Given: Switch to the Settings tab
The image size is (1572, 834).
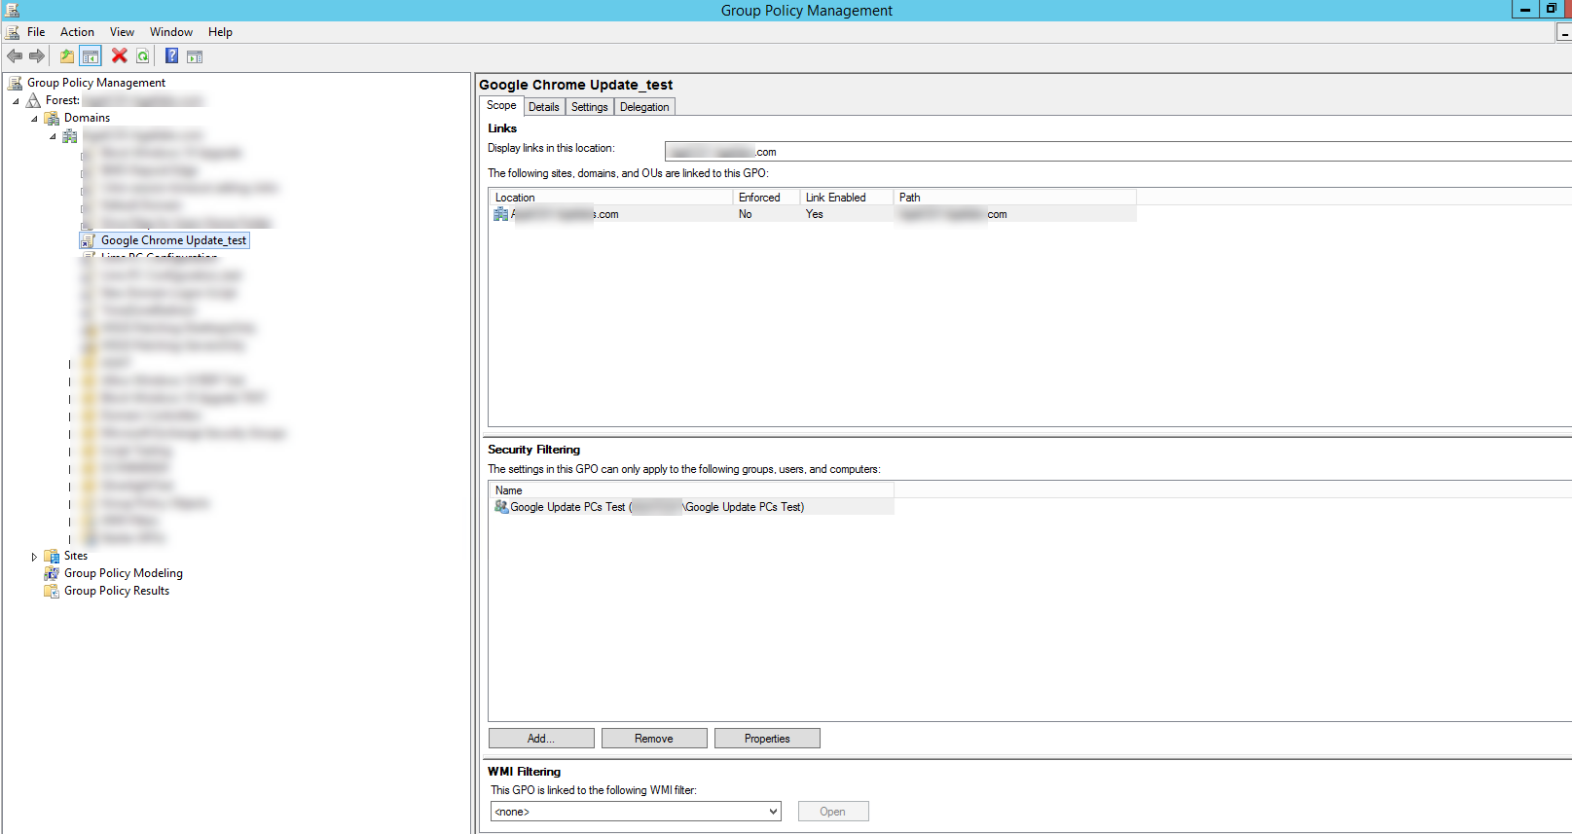Looking at the screenshot, I should (x=589, y=107).
